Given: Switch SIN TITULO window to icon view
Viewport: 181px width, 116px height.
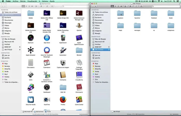Looking at the screenshot, I should click(112, 6).
